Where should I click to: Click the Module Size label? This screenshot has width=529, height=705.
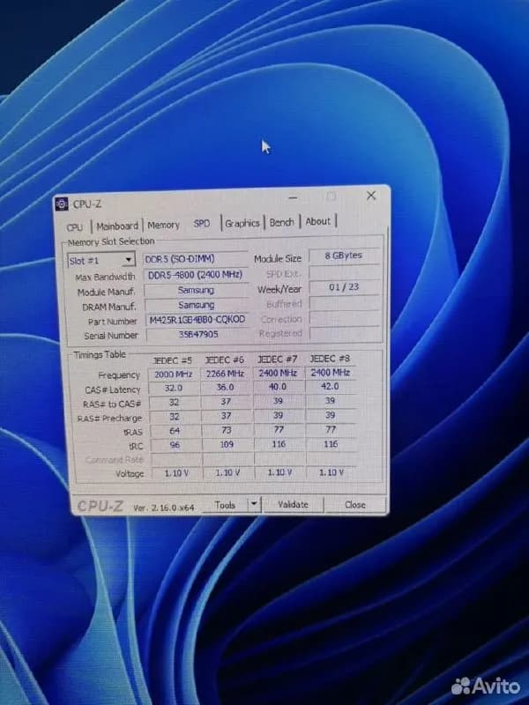(x=278, y=258)
